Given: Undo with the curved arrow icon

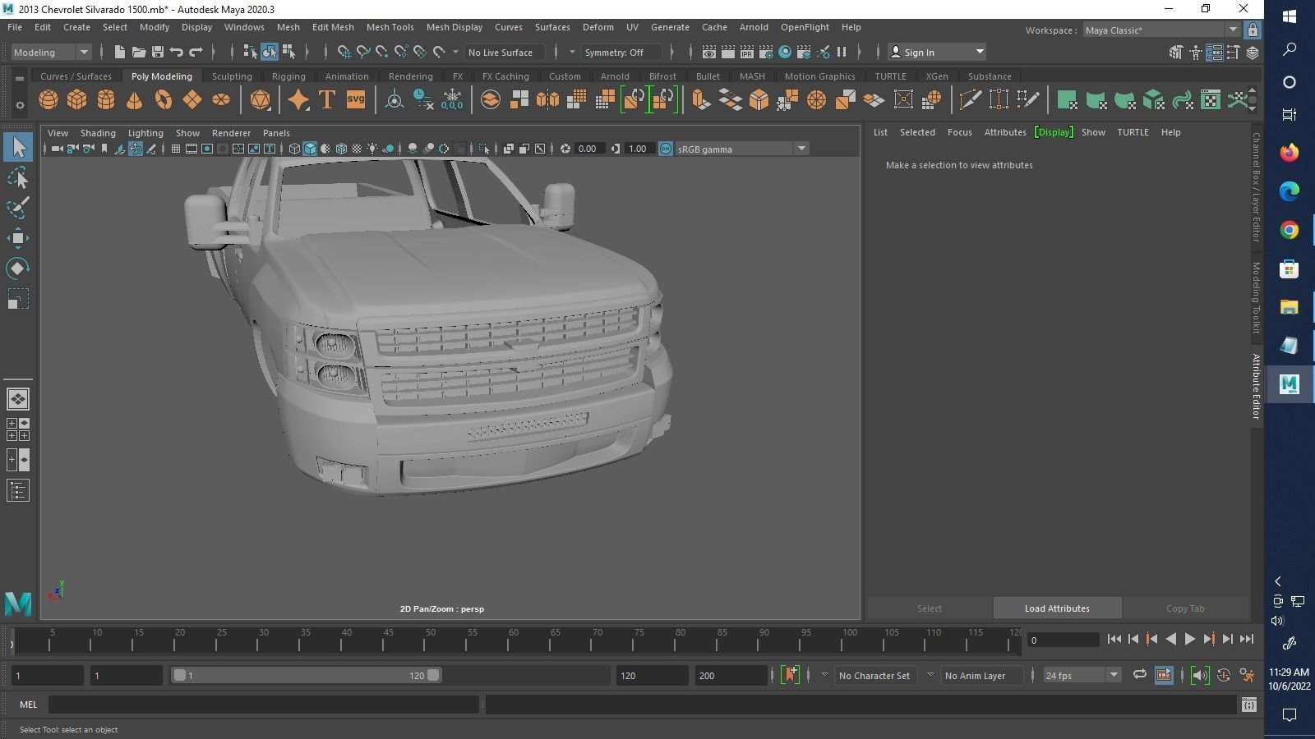Looking at the screenshot, I should click(x=177, y=52).
